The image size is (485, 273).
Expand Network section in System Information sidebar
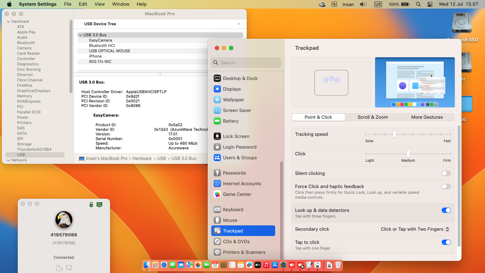9,160
